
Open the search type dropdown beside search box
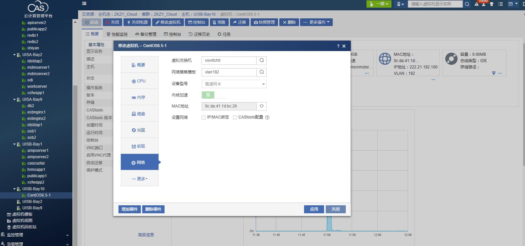(400, 4)
